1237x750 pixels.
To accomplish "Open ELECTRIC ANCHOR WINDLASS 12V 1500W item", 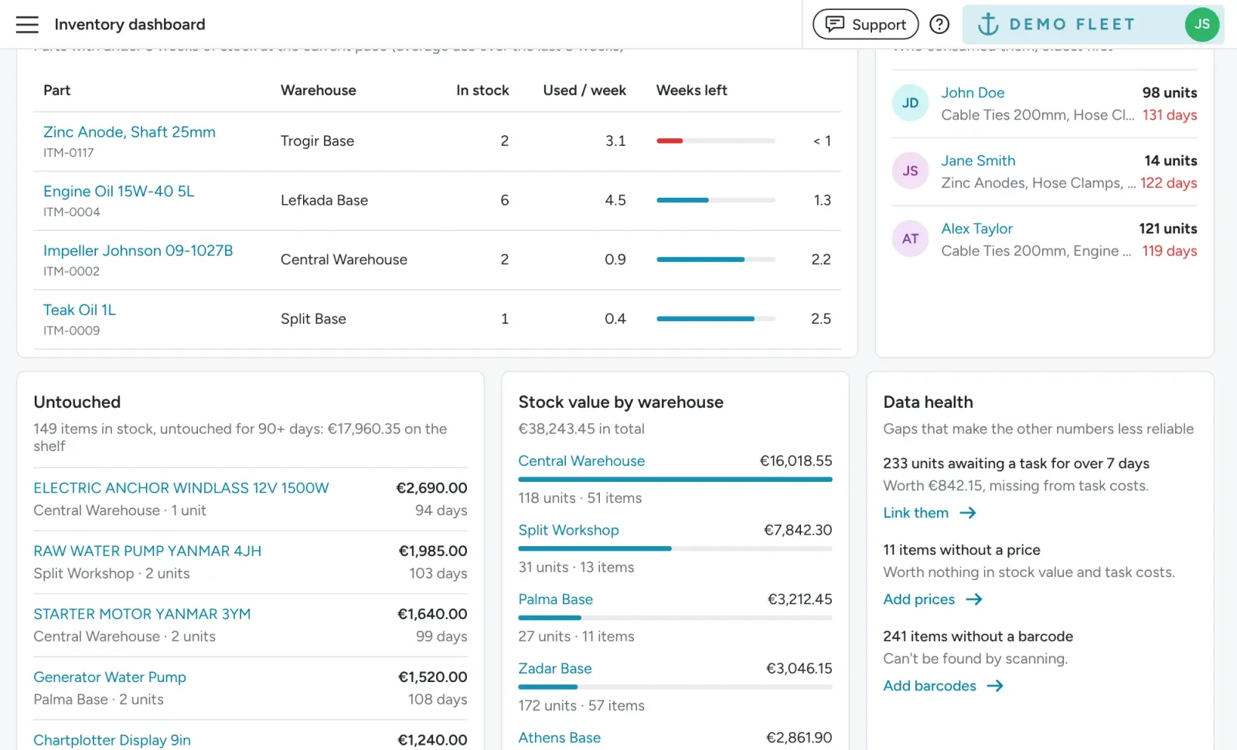I will click(x=181, y=488).
